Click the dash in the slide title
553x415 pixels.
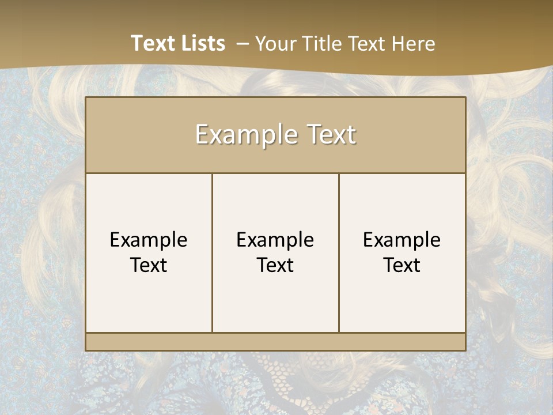(x=243, y=44)
